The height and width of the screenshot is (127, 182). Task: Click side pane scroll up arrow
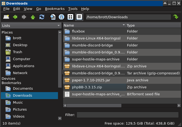(60, 32)
